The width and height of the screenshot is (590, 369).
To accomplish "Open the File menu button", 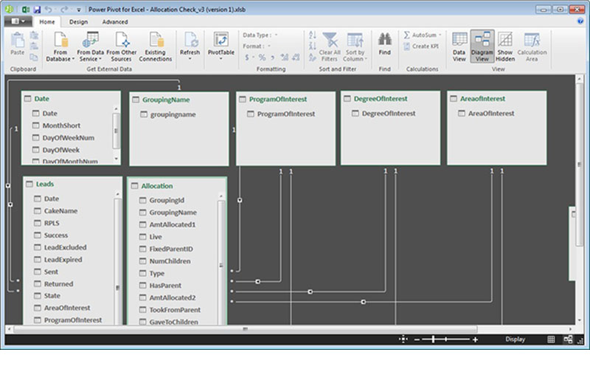I will click(18, 21).
